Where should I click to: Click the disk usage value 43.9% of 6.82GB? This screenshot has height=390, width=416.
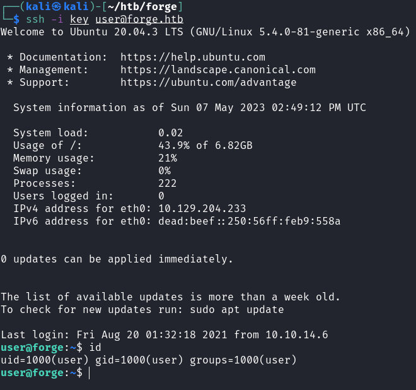205,146
